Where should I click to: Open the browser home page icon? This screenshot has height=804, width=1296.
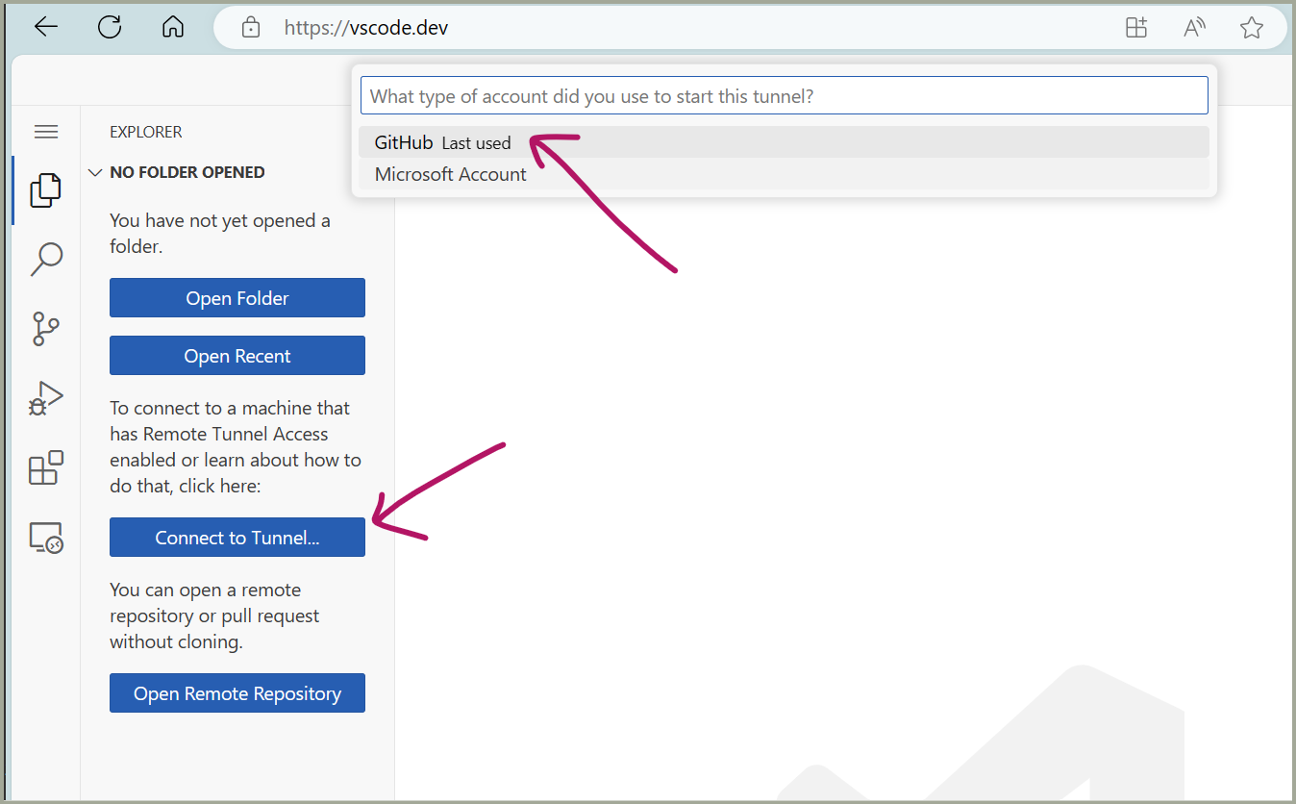173,27
